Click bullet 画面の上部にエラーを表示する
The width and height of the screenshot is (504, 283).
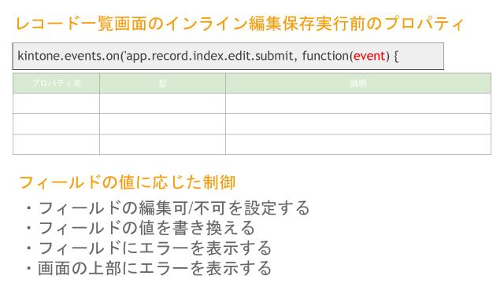point(149,268)
